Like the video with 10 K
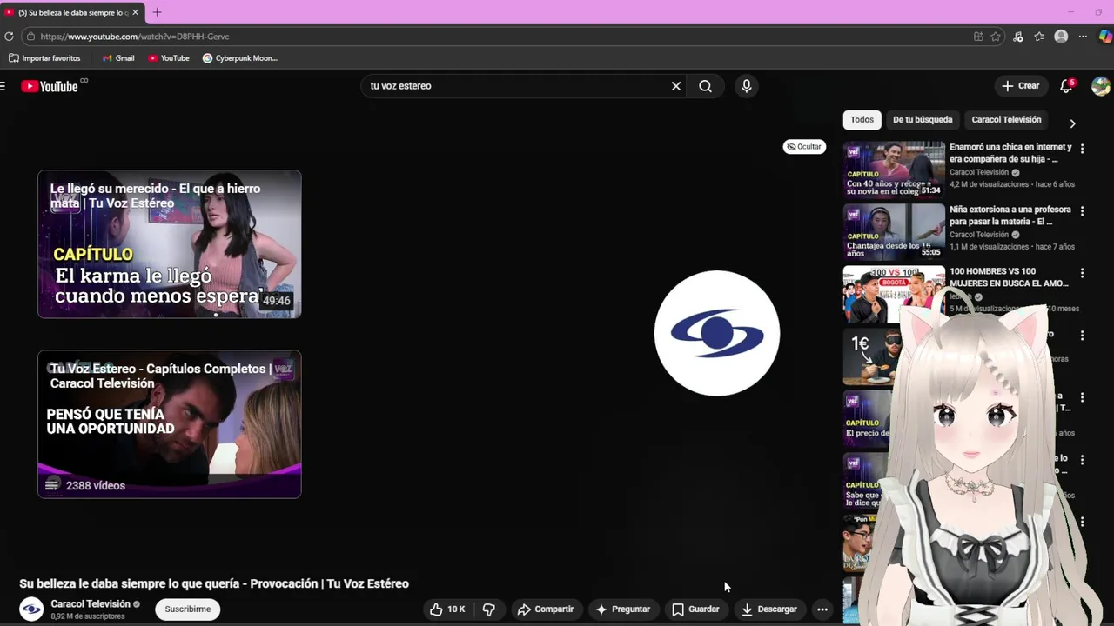The height and width of the screenshot is (626, 1114). click(447, 609)
